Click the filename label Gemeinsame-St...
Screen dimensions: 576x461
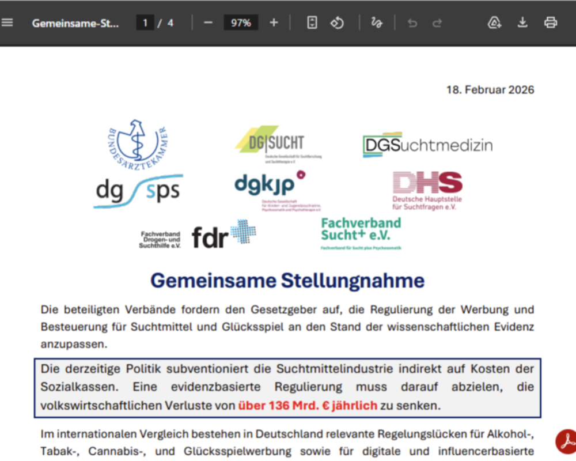tap(75, 22)
